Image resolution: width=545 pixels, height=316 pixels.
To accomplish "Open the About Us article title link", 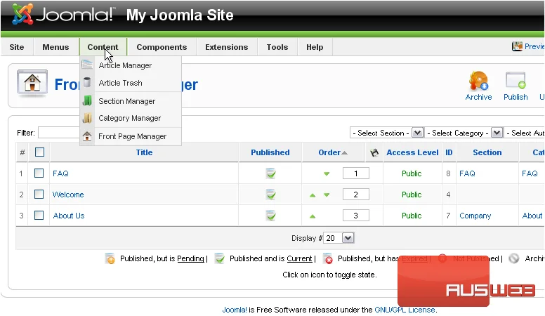I will (x=69, y=216).
